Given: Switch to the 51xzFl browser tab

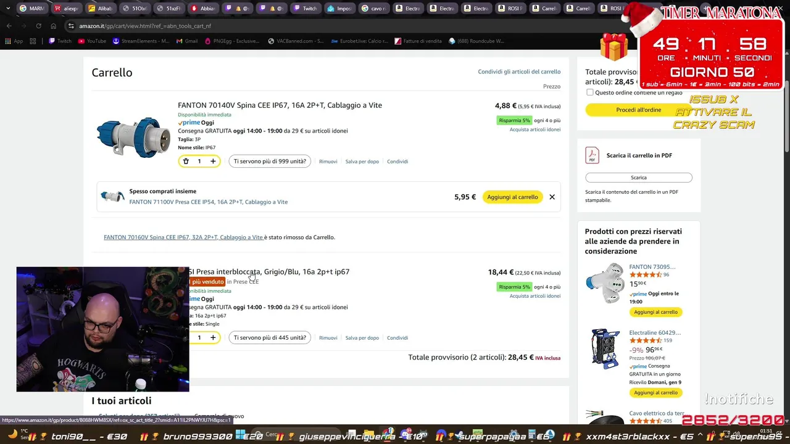Looking at the screenshot, I should coord(168,9).
